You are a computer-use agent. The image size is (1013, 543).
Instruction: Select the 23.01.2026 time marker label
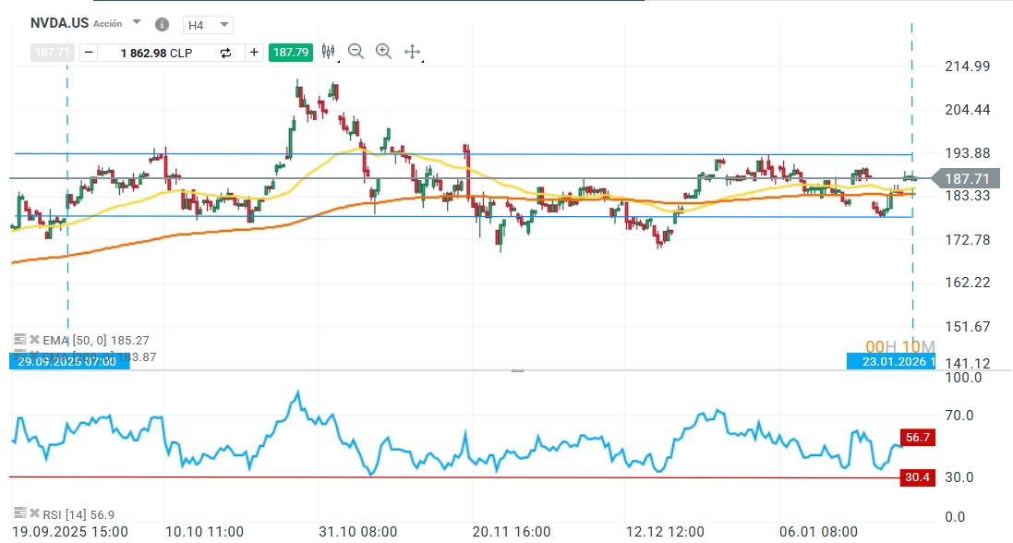tap(891, 361)
